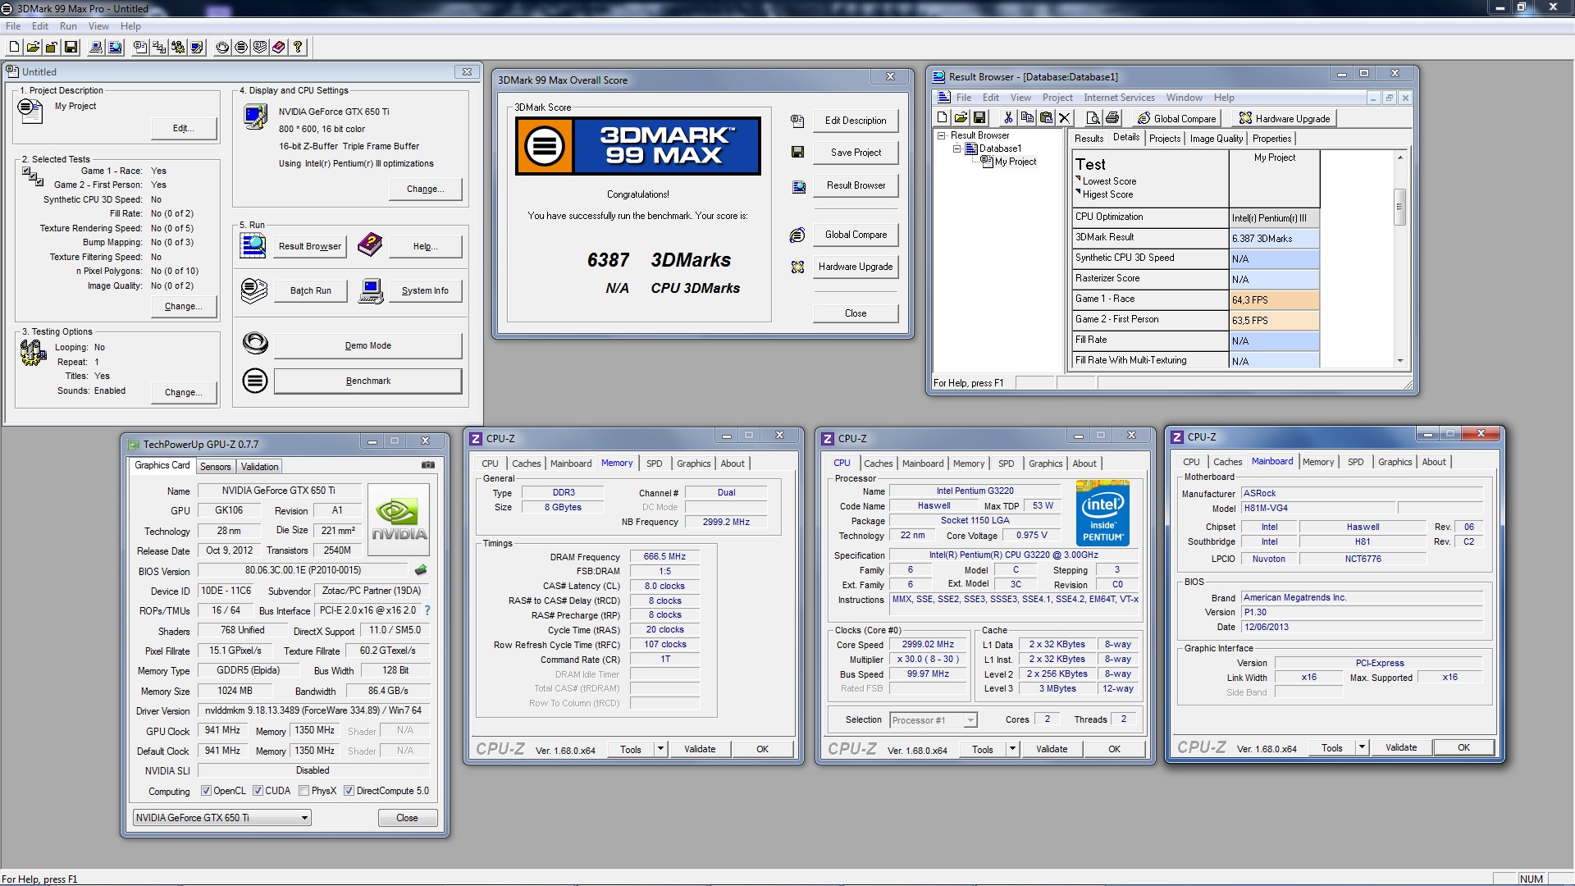1575x886 pixels.
Task: Click the Benchmark button in Run section
Action: (367, 381)
